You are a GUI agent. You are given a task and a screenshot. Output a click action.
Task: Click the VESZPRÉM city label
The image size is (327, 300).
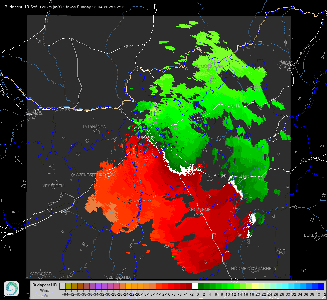53,186
